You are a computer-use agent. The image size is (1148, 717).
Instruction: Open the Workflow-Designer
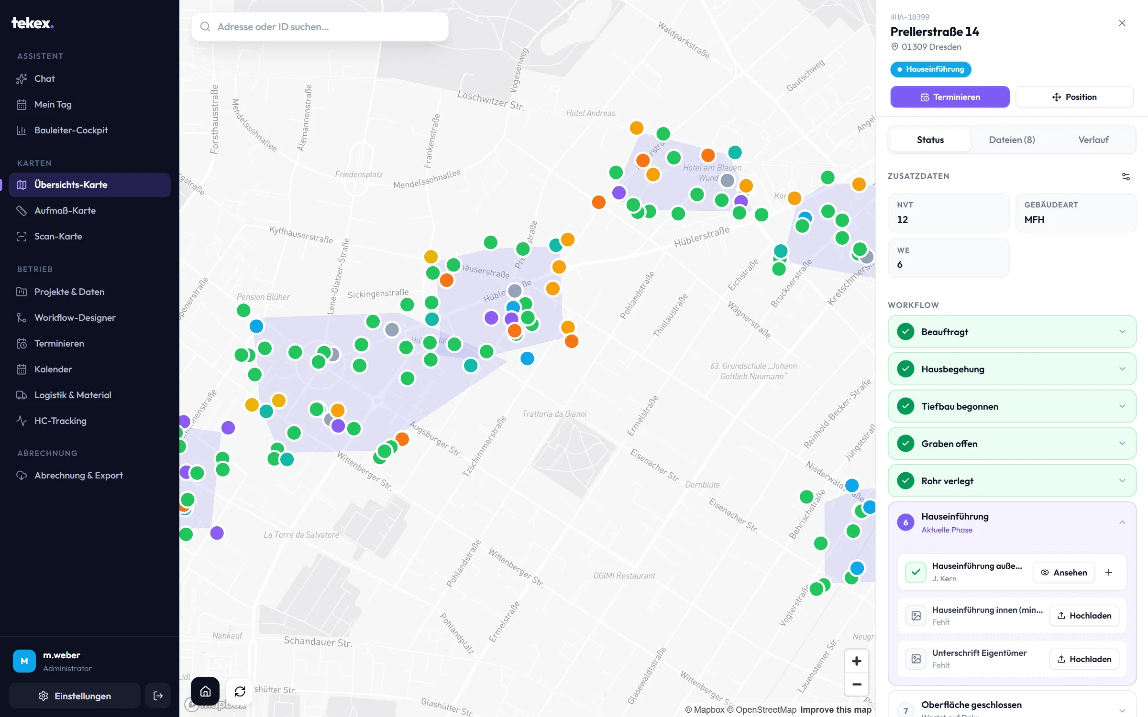(x=89, y=317)
